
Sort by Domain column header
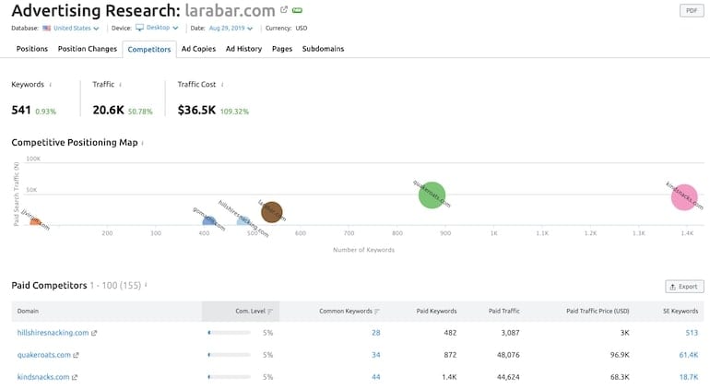[x=28, y=312]
